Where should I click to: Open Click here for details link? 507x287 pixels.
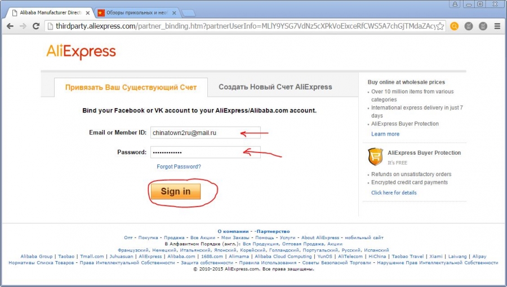coord(394,192)
